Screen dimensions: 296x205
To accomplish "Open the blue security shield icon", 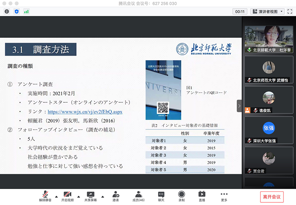I will (x=16, y=11).
